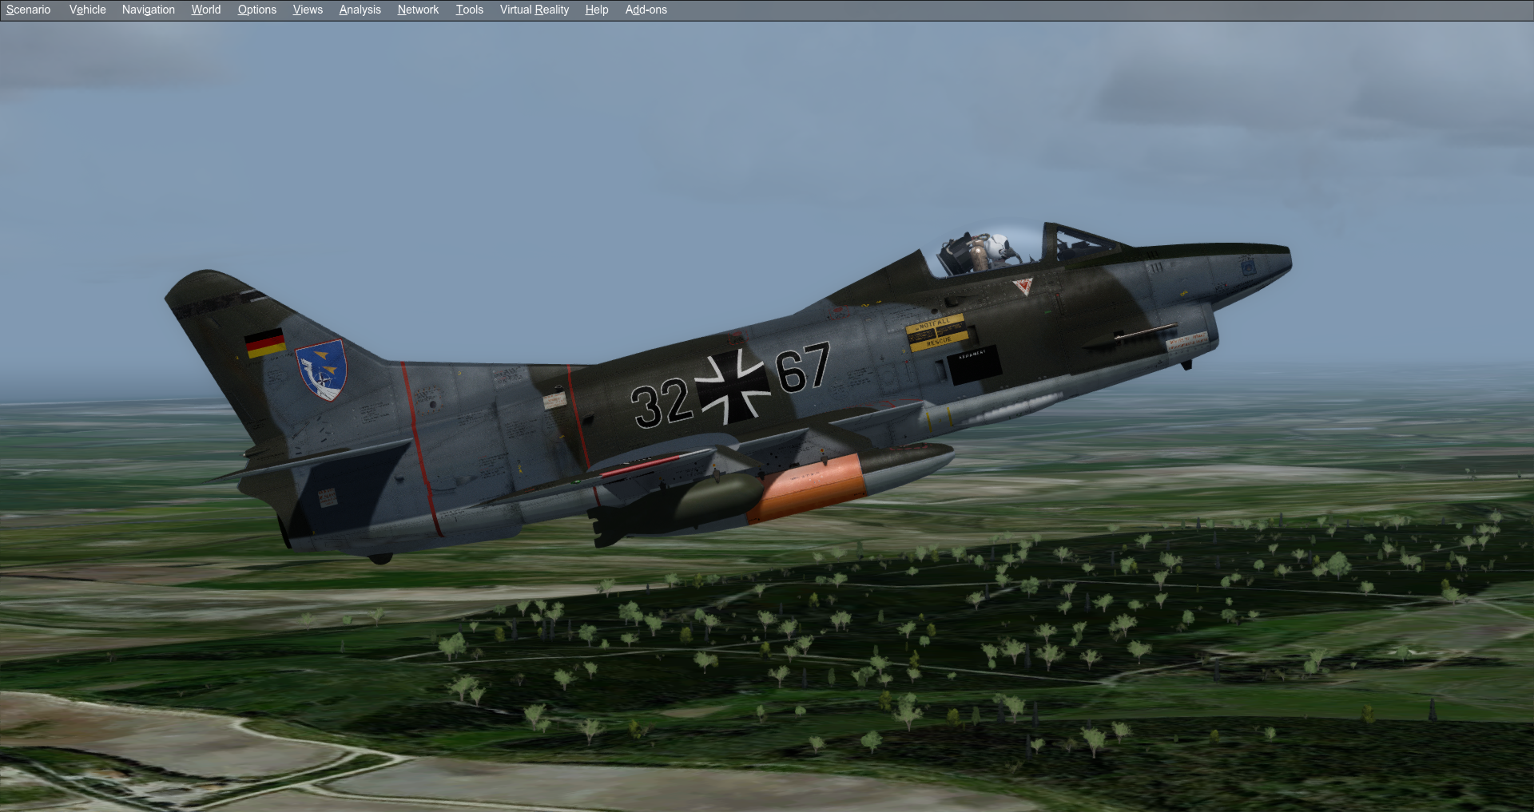Image resolution: width=1534 pixels, height=812 pixels.
Task: Open the Virtual Reality menu
Action: pos(535,10)
